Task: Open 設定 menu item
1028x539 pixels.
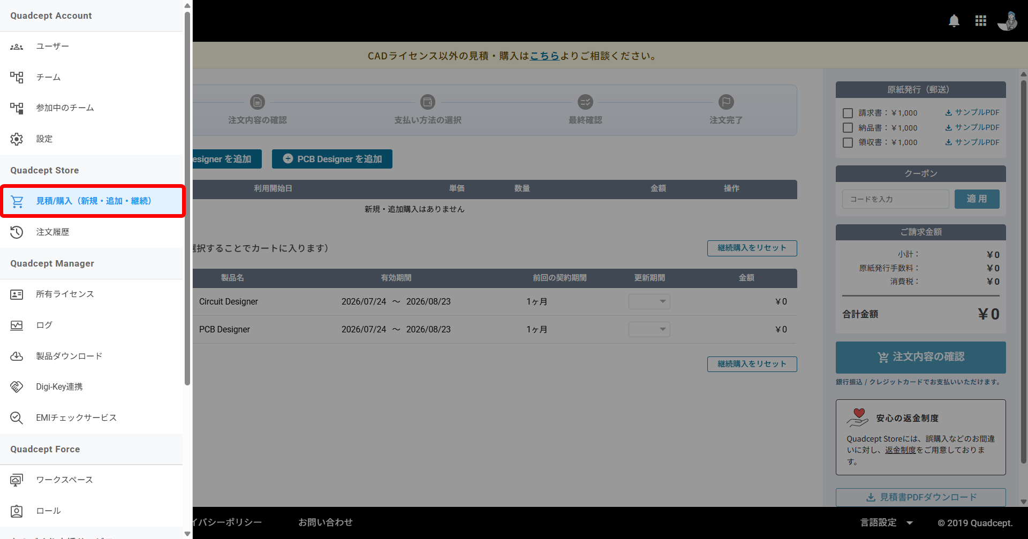Action: pos(91,139)
